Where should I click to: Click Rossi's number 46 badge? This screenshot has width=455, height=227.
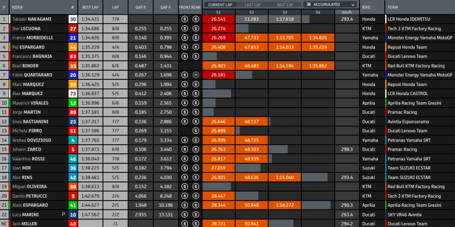(x=73, y=159)
